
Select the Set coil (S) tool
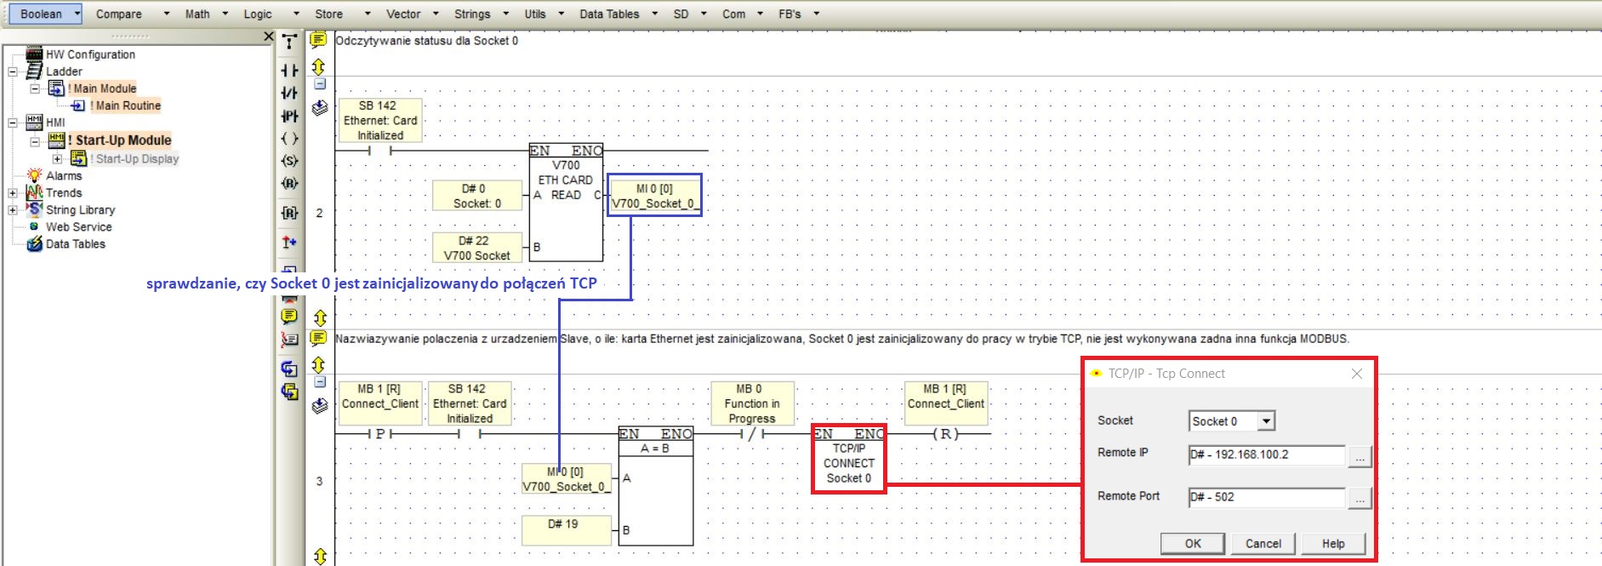pyautogui.click(x=289, y=161)
